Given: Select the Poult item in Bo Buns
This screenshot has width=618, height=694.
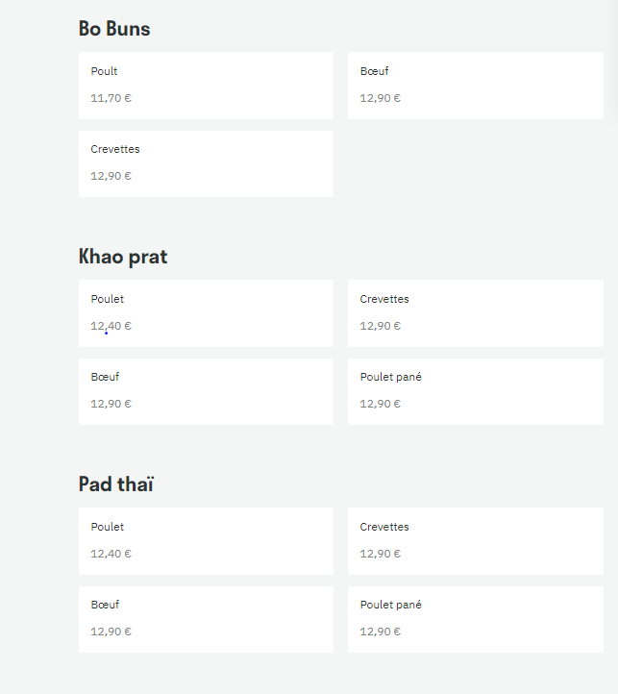Looking at the screenshot, I should pyautogui.click(x=206, y=86).
